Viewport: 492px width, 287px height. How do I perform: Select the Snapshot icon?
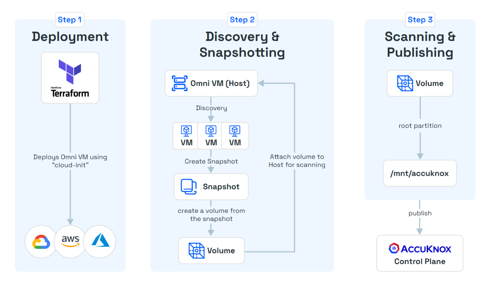point(189,187)
